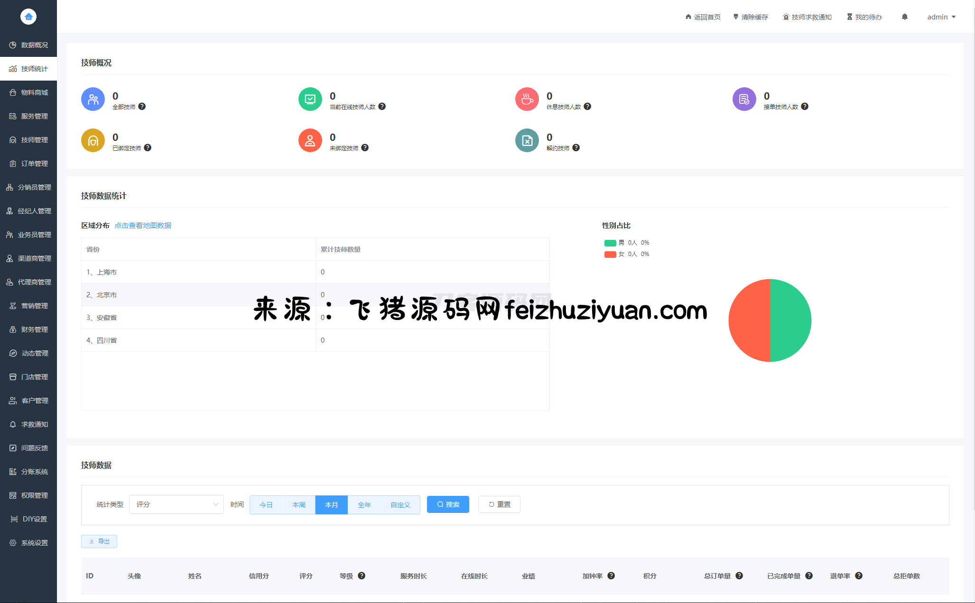Select the 全年 time range option
Screen dimensions: 975x603
coord(364,505)
